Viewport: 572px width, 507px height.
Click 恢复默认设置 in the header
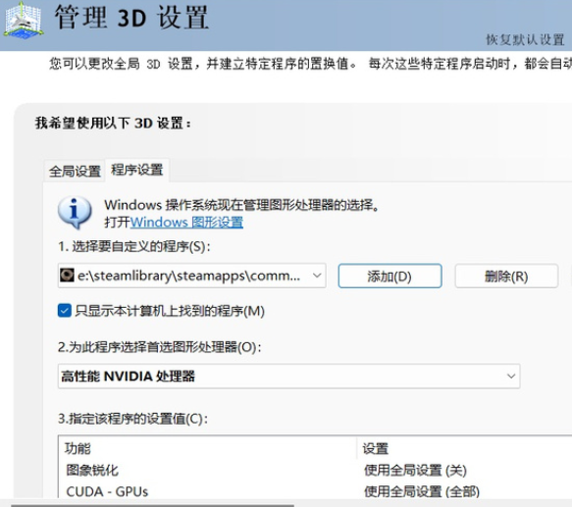pos(525,39)
